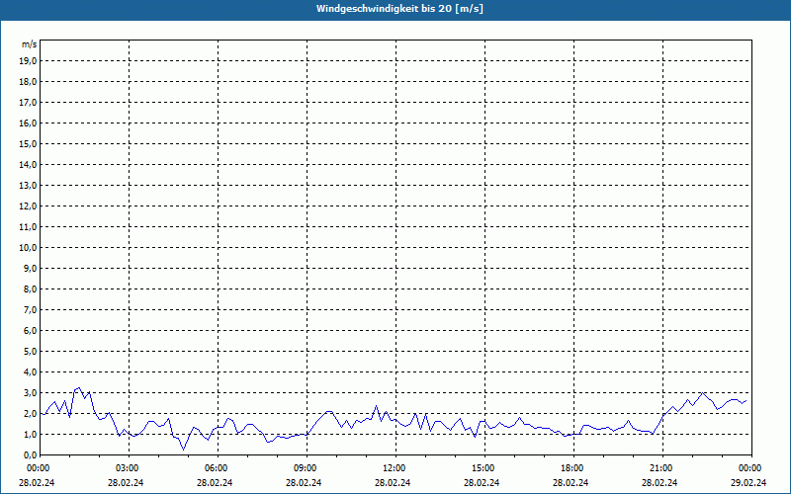Click the chart title 'Windgeschwindigkeit bis 20 [m/s]'
The width and height of the screenshot is (791, 494).
(x=399, y=9)
